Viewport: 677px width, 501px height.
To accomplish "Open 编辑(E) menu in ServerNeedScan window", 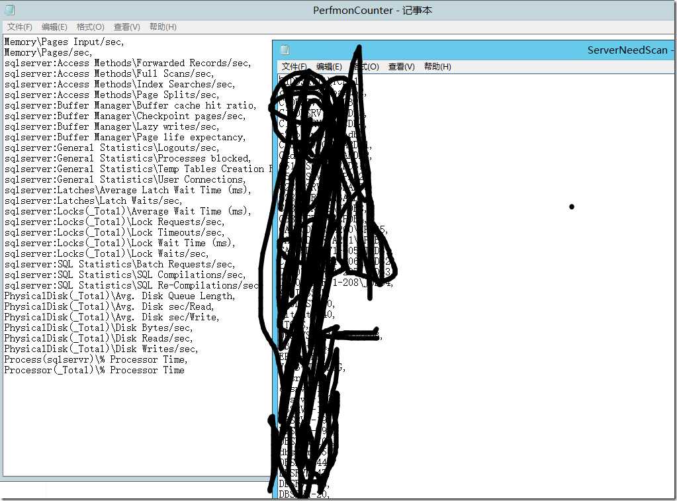I will pyautogui.click(x=329, y=66).
